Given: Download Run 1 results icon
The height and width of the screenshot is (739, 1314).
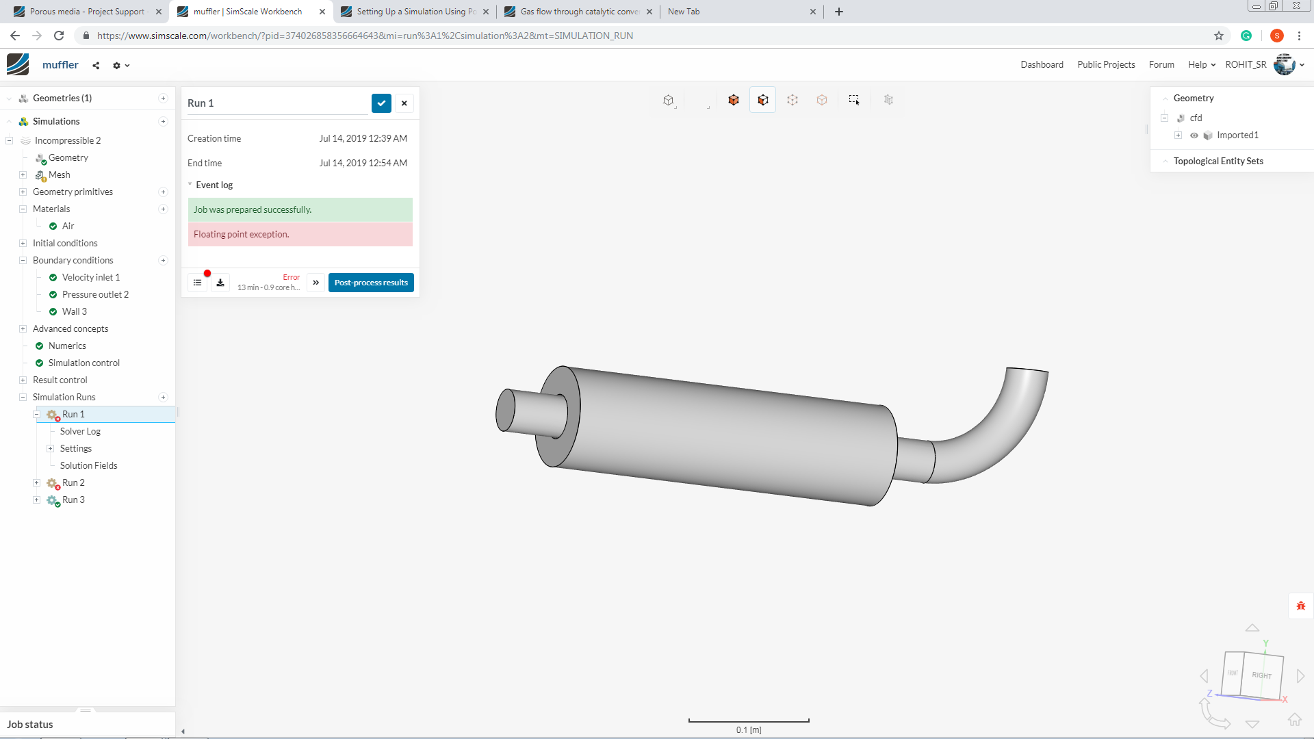Looking at the screenshot, I should [x=220, y=283].
